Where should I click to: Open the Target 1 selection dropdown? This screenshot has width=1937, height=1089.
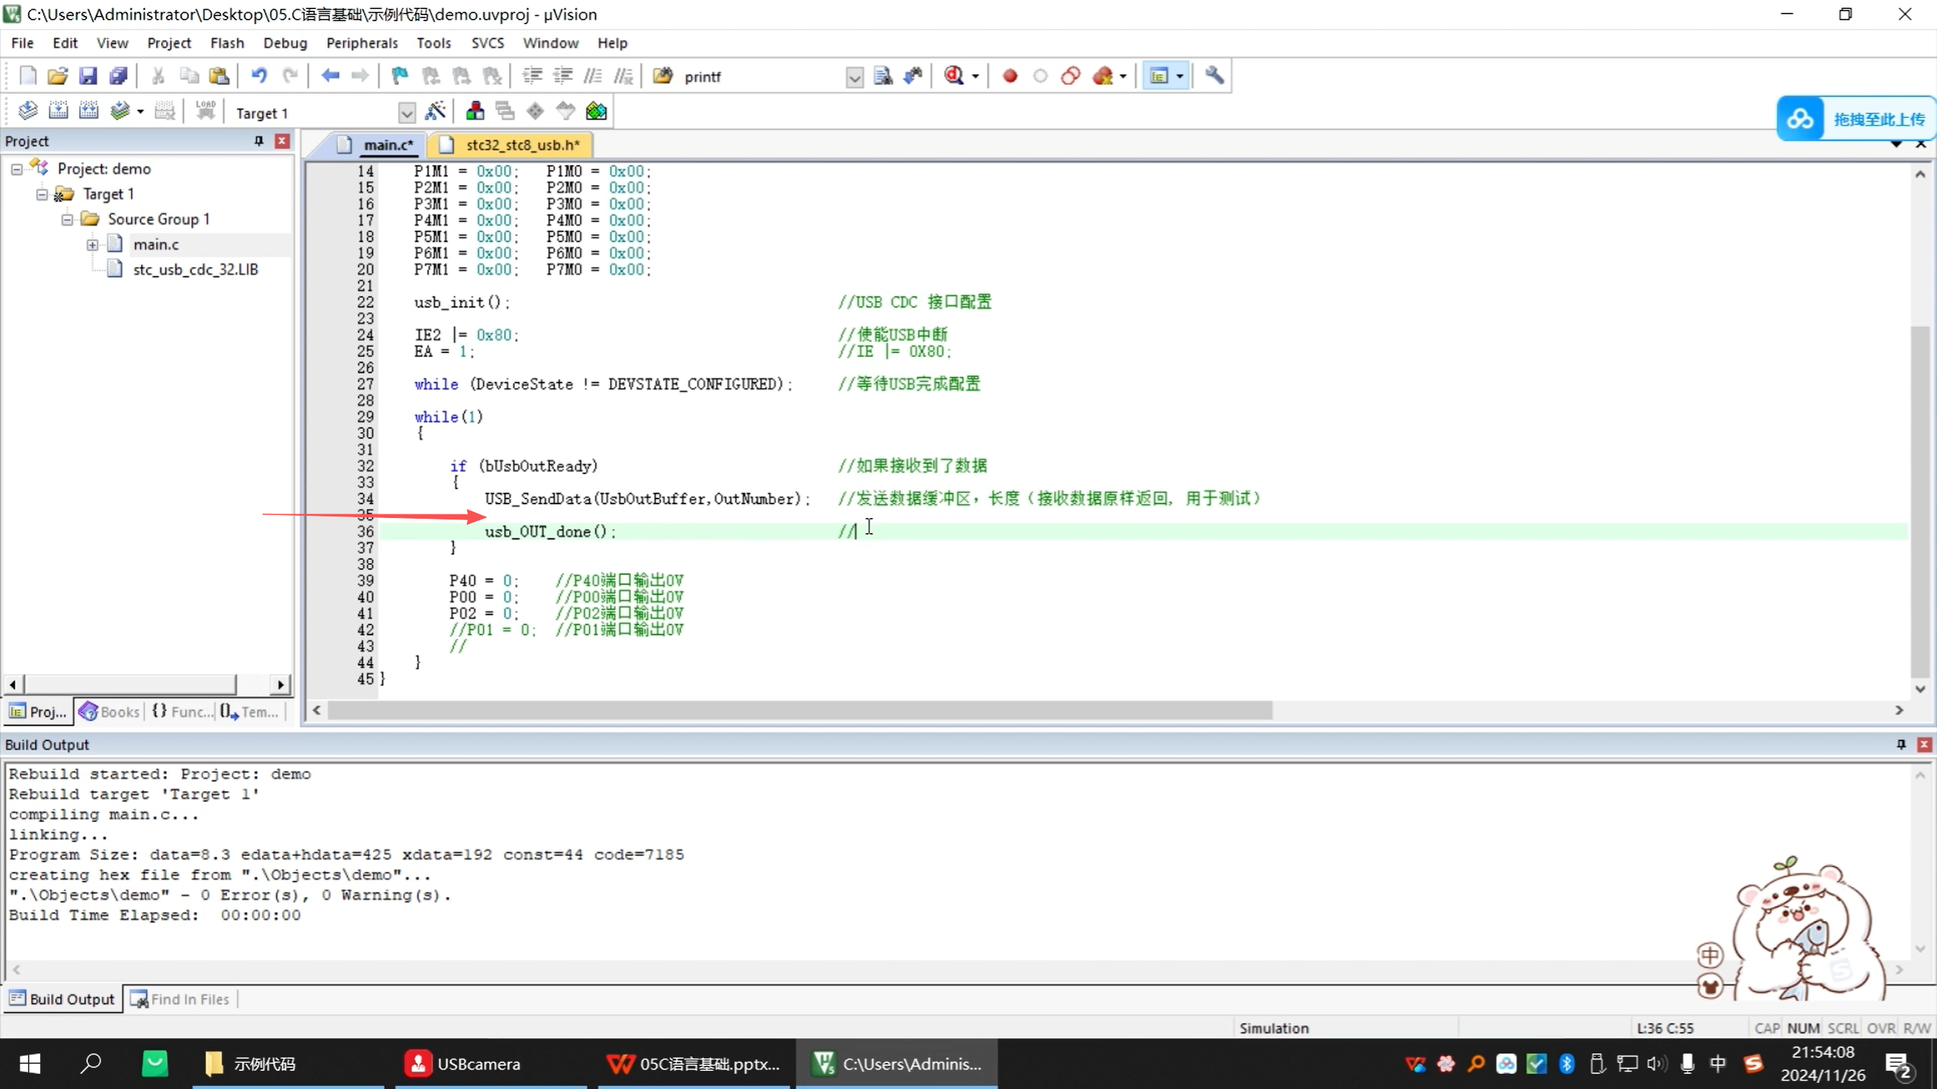406,112
